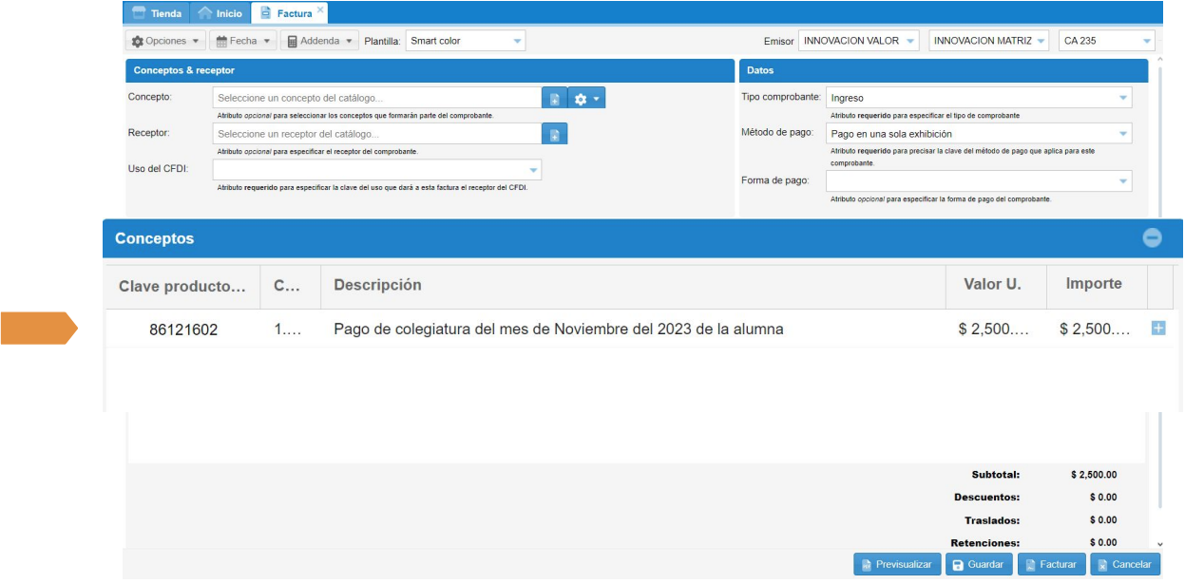
Task: Click the Guardar button
Action: [x=979, y=564]
